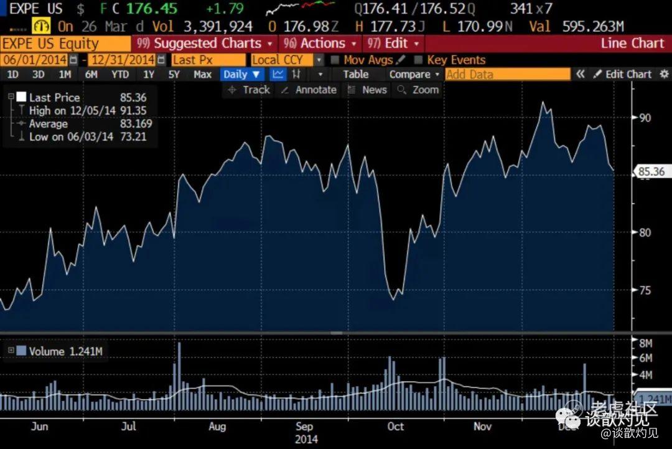Click the Last Px field
672x449 pixels.
point(208,60)
